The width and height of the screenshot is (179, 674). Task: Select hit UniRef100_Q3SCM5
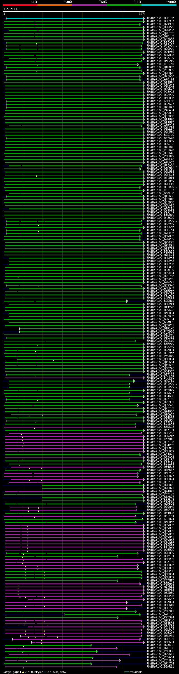pos(161,227)
